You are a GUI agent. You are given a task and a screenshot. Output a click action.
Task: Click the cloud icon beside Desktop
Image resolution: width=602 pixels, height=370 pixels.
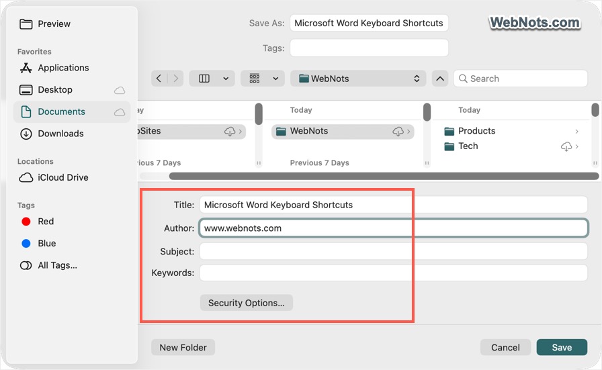coord(120,90)
